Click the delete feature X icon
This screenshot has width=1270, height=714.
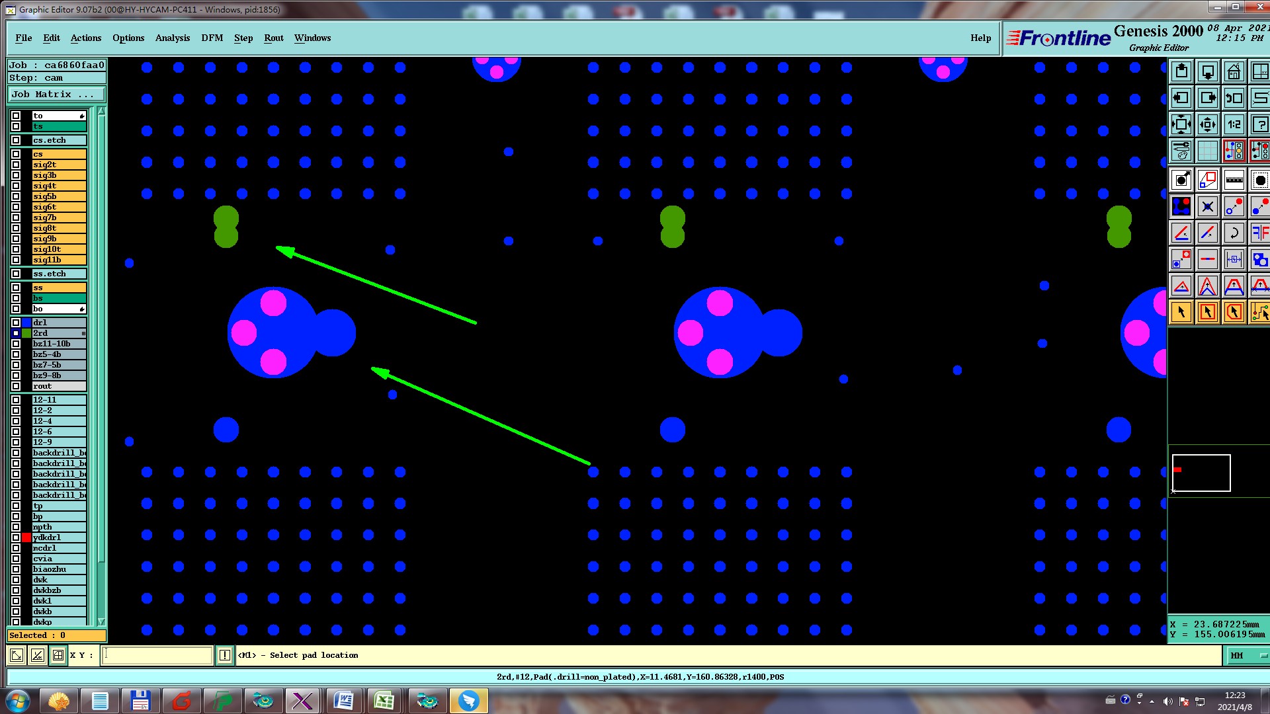[x=1207, y=207]
